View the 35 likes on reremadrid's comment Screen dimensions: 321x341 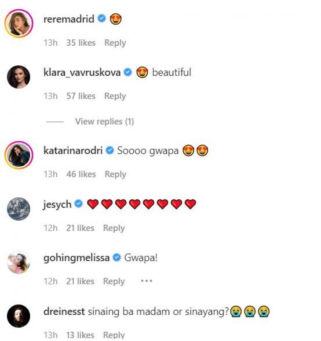tap(81, 43)
